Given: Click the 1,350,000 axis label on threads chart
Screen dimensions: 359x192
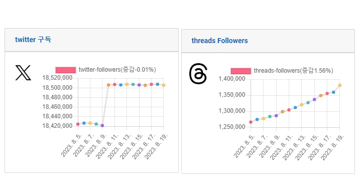Looking at the screenshot, I should click(x=232, y=95).
